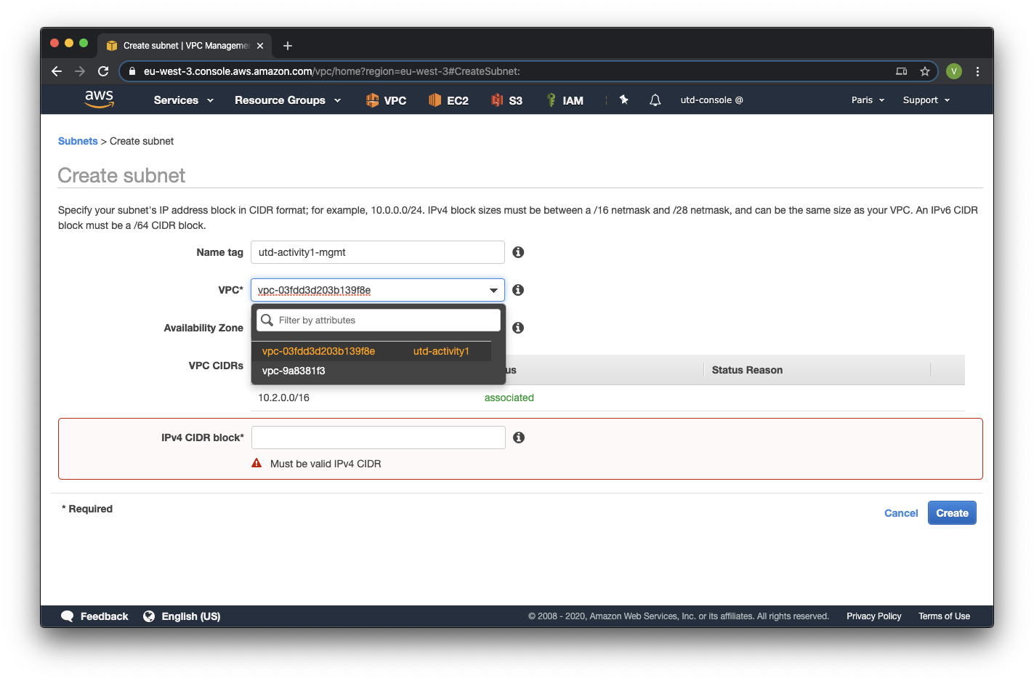Click the Feedback speech bubble icon
Screen dimensions: 1034x681
point(68,616)
